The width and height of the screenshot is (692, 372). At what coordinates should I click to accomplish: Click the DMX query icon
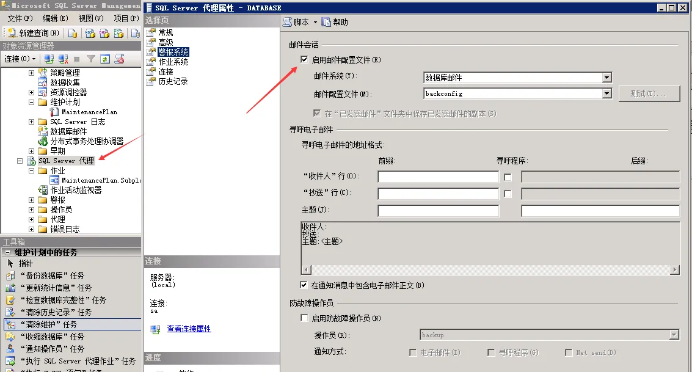[104, 33]
